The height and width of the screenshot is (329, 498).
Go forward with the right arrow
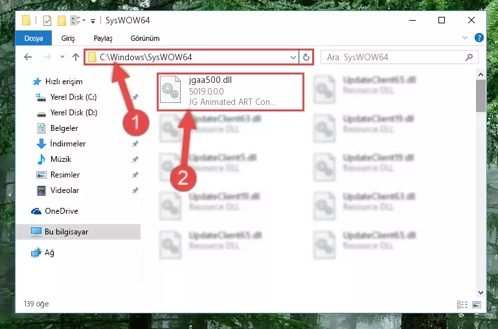47,57
